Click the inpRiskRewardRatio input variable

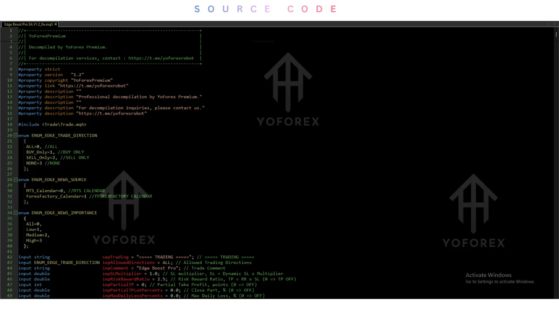coord(126,279)
